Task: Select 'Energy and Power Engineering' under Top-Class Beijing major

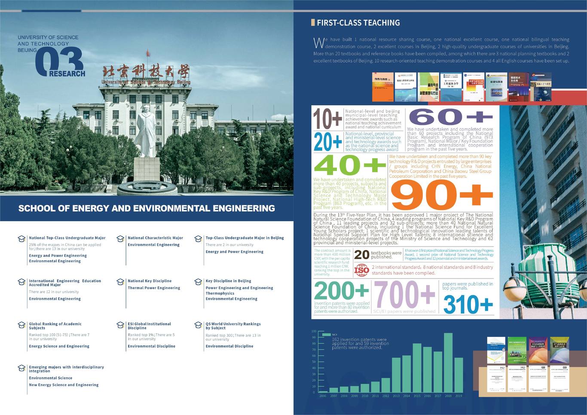Action: [235, 252]
